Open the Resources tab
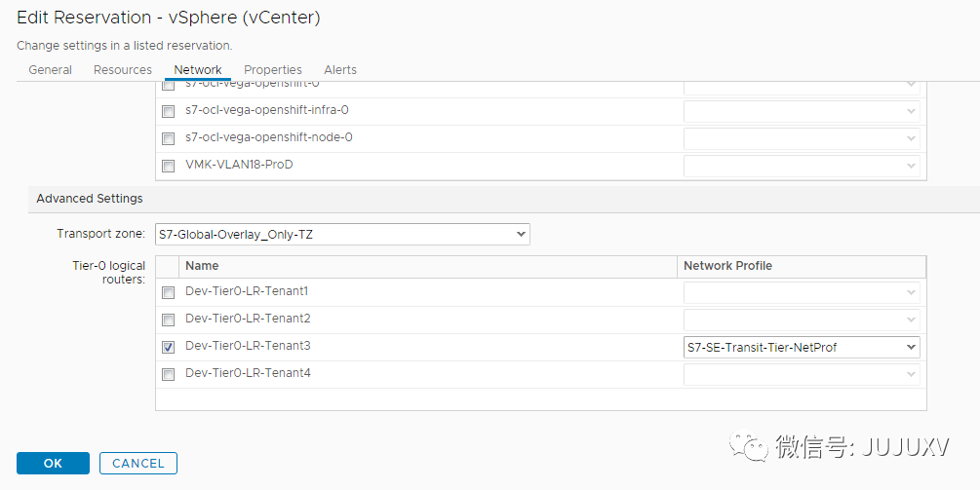The height and width of the screenshot is (490, 980). coord(123,70)
